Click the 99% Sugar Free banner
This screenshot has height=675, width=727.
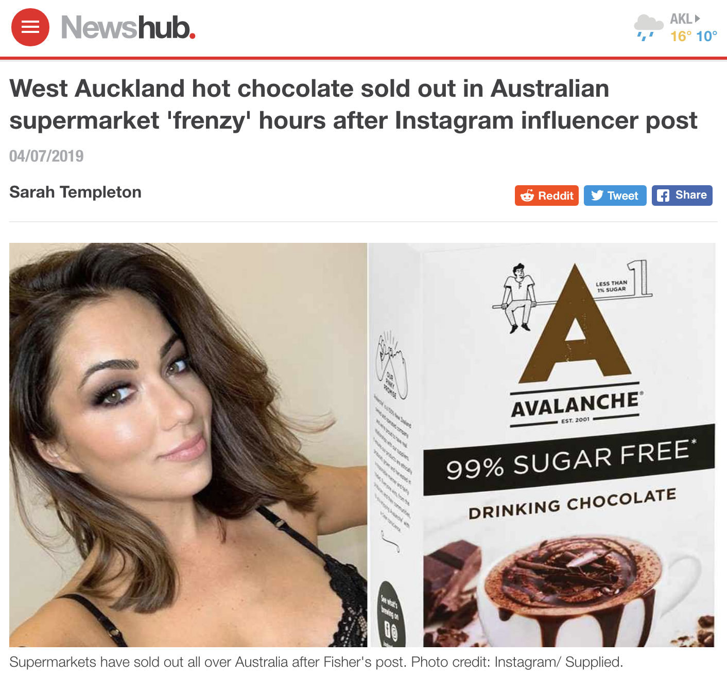click(569, 460)
